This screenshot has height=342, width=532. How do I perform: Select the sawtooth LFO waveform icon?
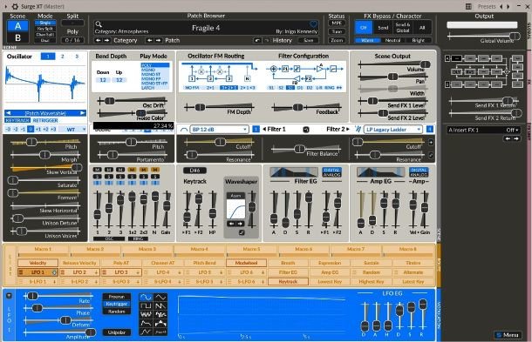[x=160, y=306]
